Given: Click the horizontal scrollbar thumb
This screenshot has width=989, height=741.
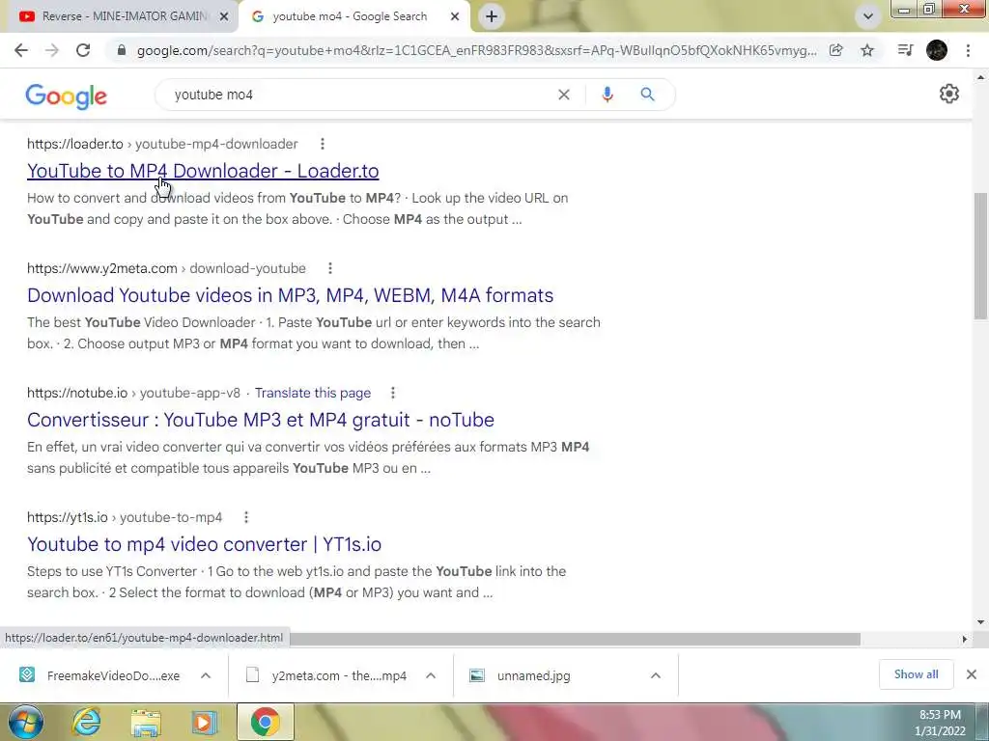Looking at the screenshot, I should 574,639.
